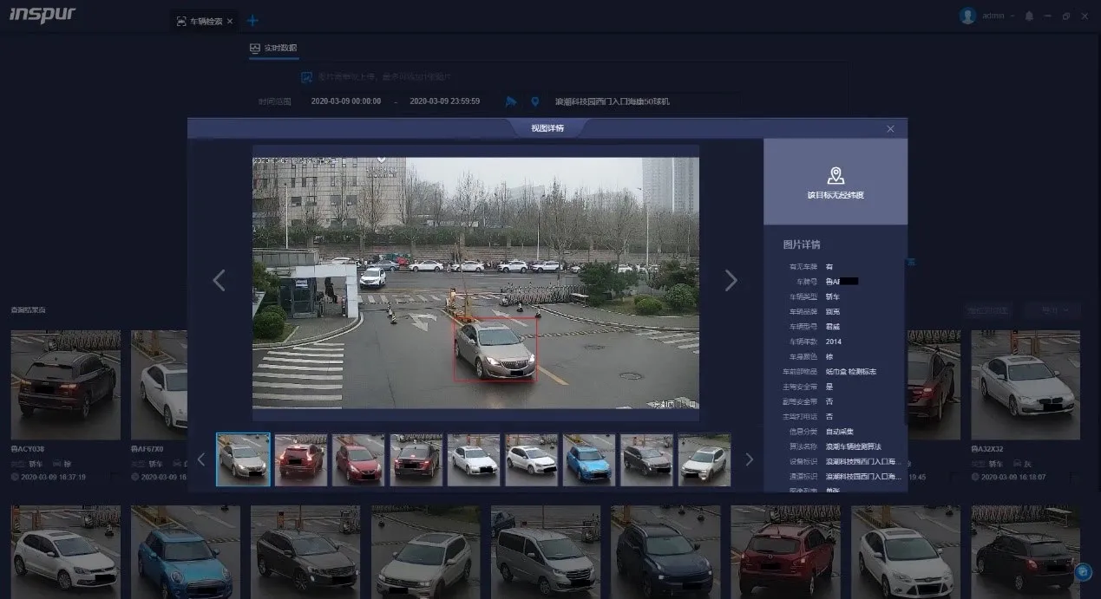Select the white SUV thumbnail at strip end

tap(704, 459)
